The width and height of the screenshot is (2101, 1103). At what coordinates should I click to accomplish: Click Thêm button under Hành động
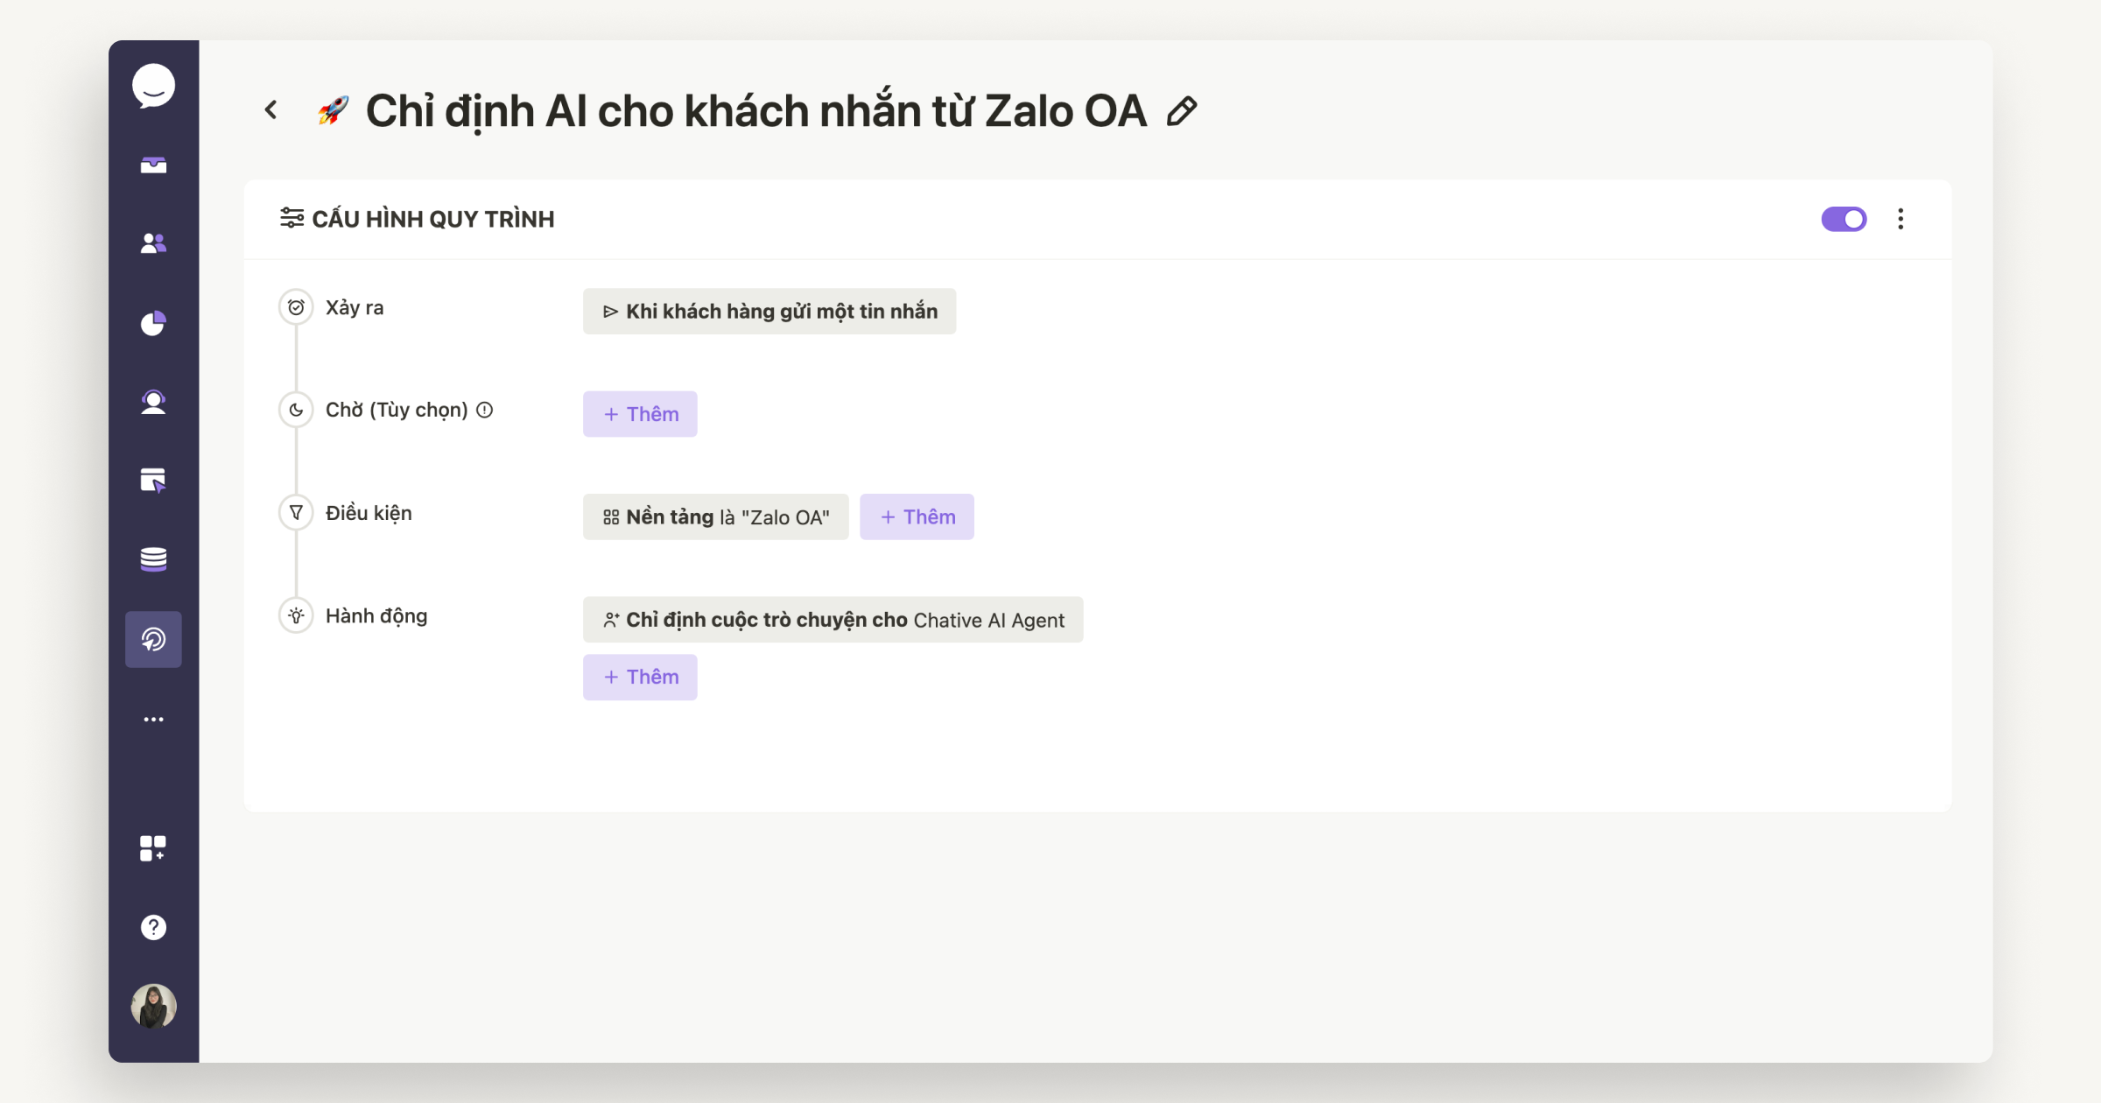[641, 677]
